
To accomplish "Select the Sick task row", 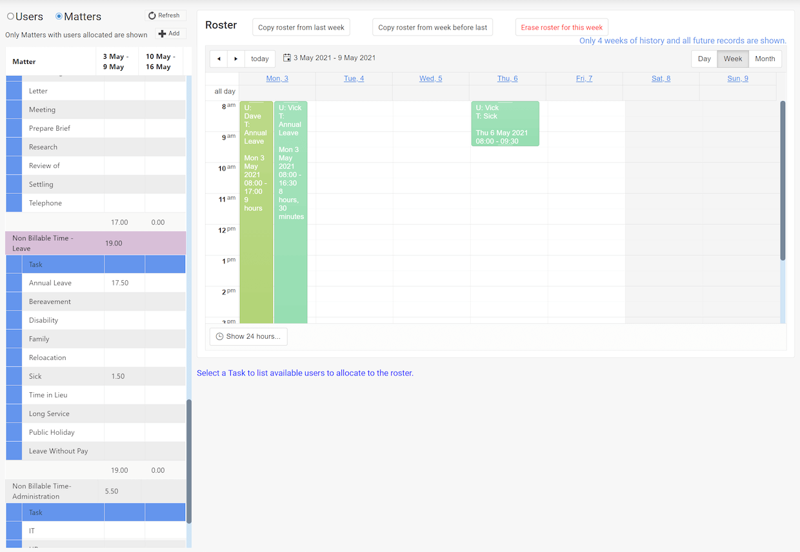I will click(x=95, y=376).
